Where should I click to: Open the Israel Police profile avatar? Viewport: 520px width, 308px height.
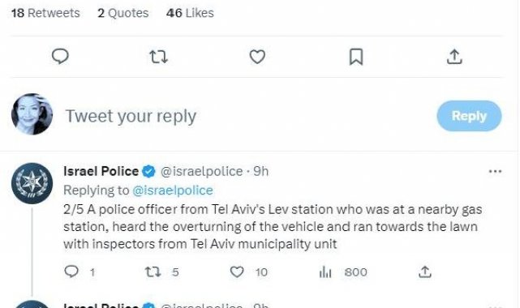click(x=32, y=183)
